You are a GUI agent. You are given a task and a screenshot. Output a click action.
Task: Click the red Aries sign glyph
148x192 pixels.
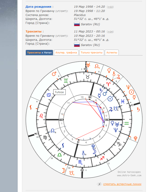click(x=108, y=84)
